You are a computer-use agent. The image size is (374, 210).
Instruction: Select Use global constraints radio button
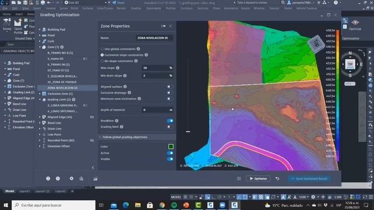click(x=102, y=49)
